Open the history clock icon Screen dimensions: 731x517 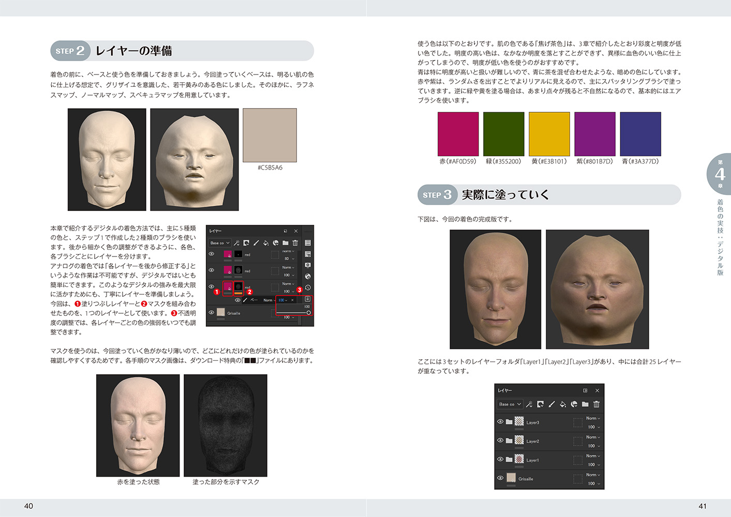308,287
